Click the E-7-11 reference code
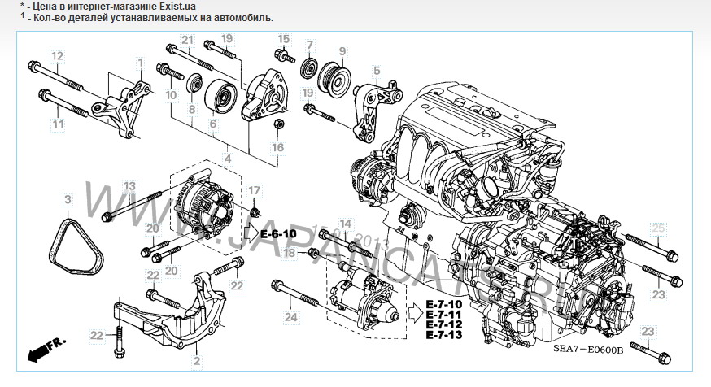The width and height of the screenshot is (711, 387). 444,315
